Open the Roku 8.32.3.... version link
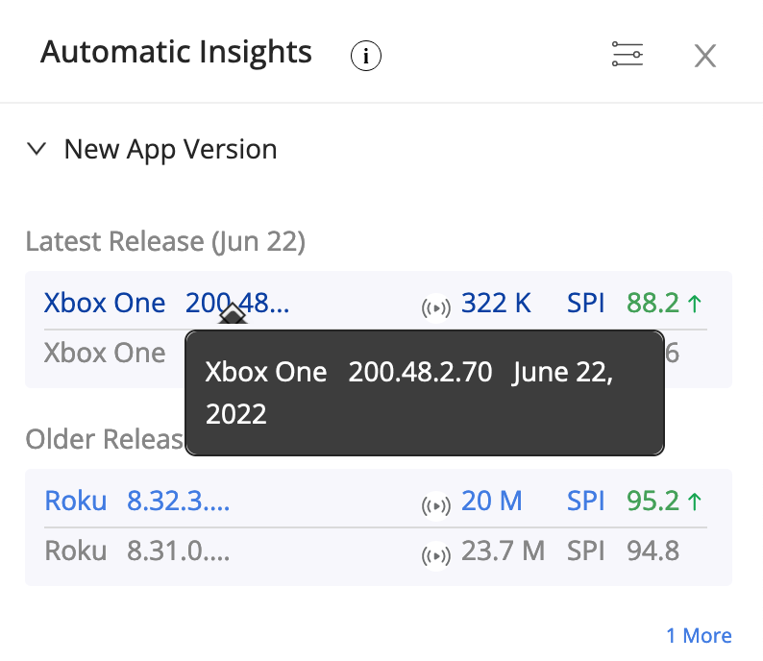 coord(137,501)
